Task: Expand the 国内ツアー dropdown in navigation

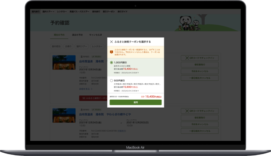Action: [x=48, y=12]
